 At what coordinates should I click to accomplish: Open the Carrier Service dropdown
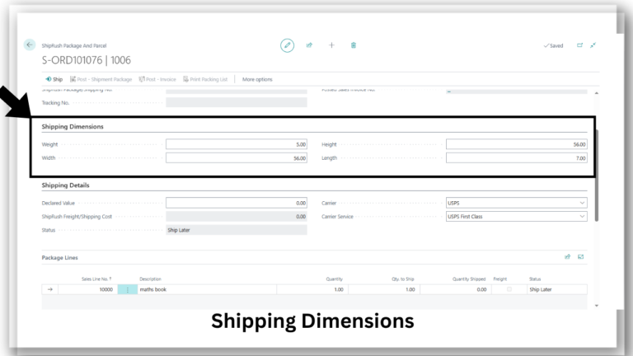click(516, 217)
